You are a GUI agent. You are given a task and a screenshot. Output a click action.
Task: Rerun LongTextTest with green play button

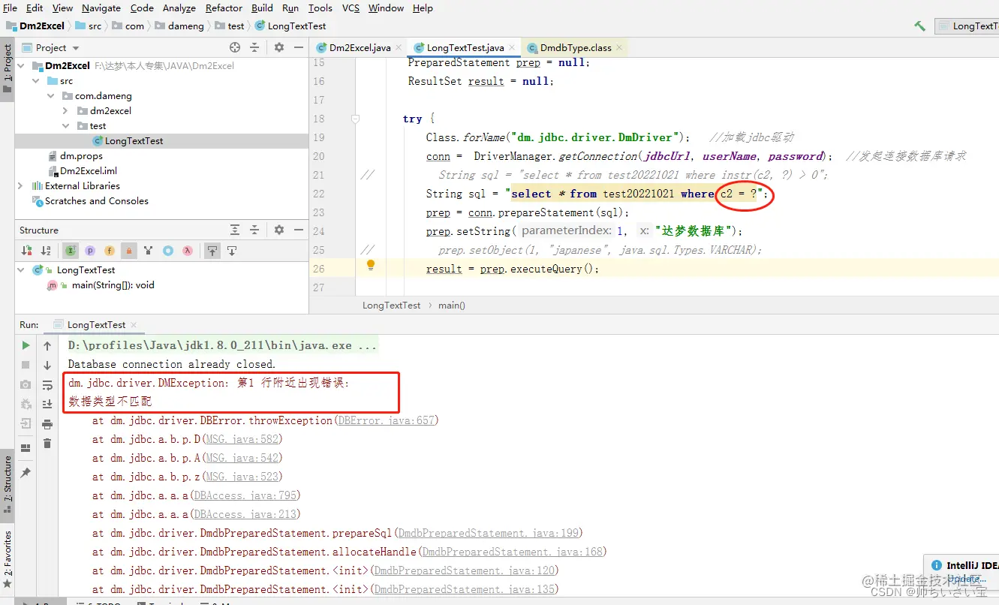pos(26,345)
